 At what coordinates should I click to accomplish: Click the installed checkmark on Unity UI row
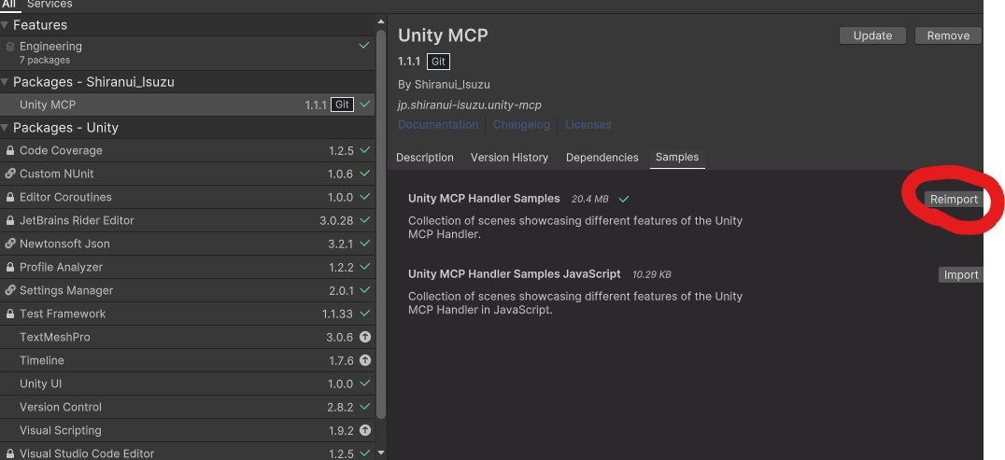click(x=365, y=383)
